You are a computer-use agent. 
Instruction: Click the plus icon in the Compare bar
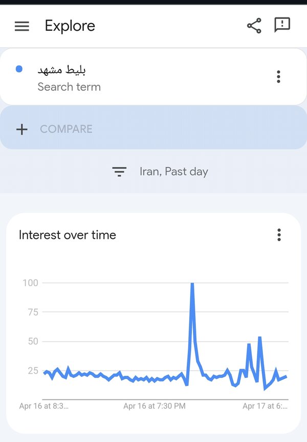point(22,129)
